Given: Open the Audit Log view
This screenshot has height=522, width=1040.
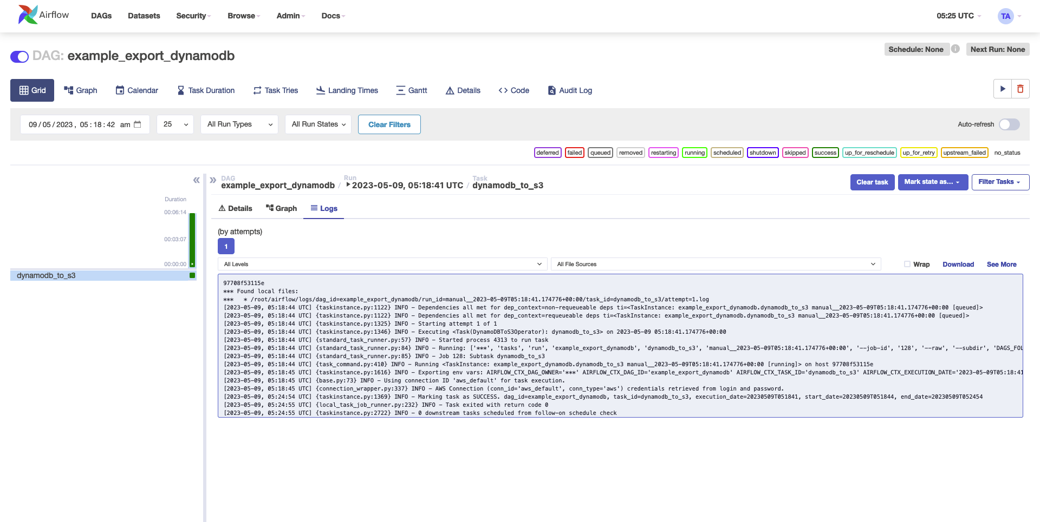Looking at the screenshot, I should 570,90.
